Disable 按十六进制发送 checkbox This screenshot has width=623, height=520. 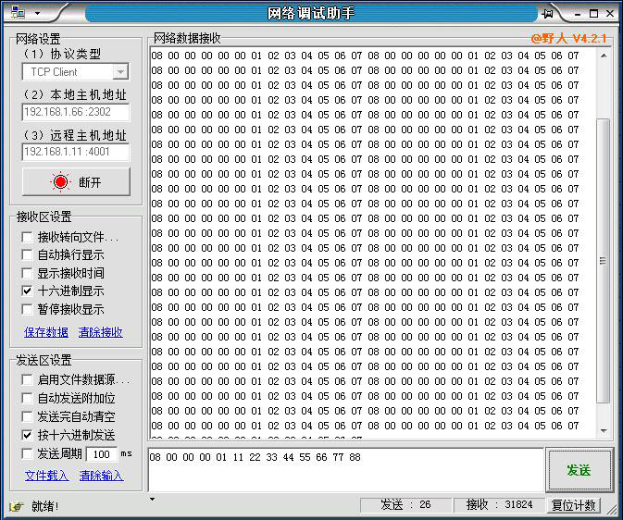tap(28, 435)
